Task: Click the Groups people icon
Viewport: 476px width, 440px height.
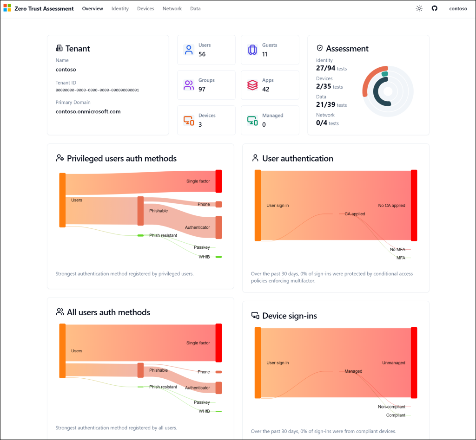Action: click(x=189, y=85)
